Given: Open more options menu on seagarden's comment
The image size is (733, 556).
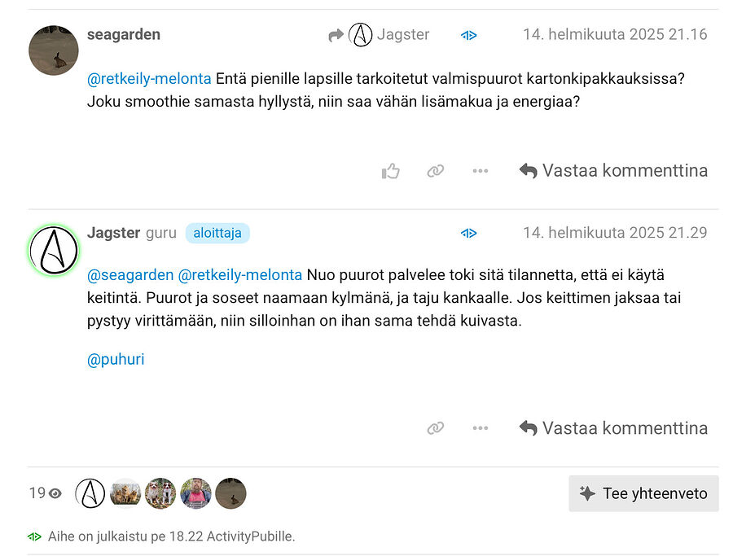Looking at the screenshot, I should (x=480, y=170).
